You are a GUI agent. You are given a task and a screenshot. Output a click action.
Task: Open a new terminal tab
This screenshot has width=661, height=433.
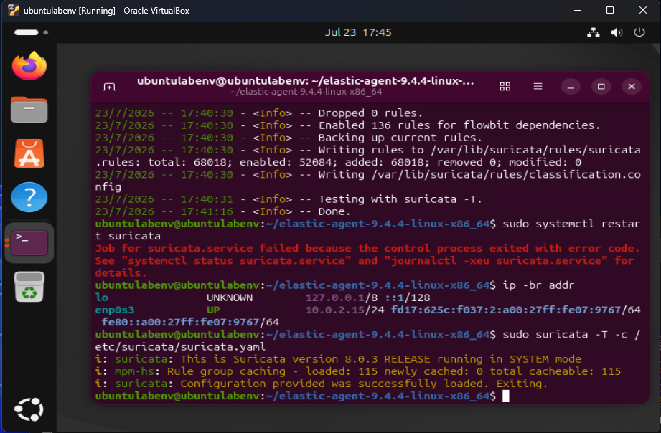click(109, 87)
